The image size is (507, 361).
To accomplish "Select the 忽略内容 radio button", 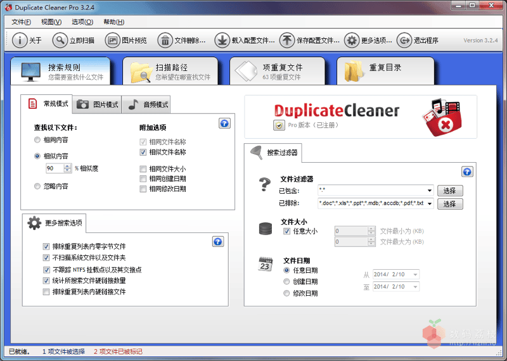I will (37, 186).
